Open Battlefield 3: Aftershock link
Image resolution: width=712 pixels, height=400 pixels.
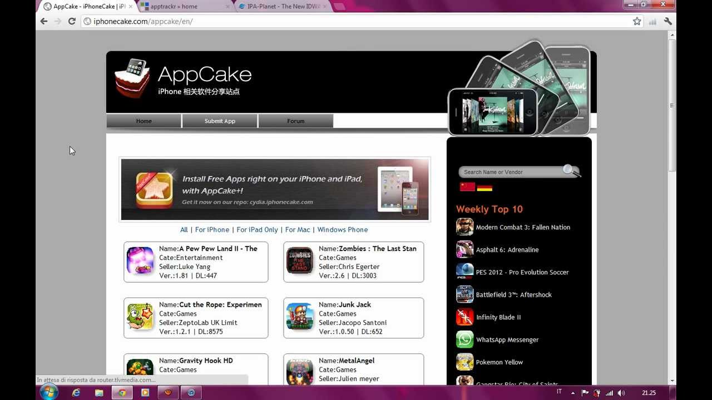514,295
